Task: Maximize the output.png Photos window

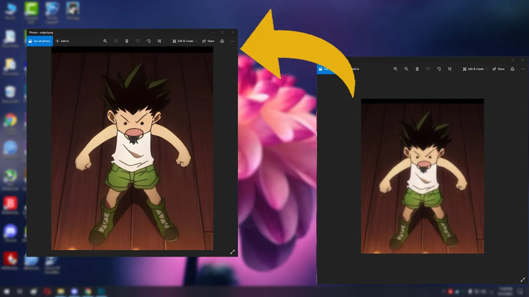Action: (222, 32)
